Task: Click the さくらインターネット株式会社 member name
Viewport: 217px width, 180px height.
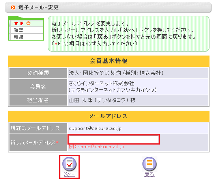Action: 101,84
